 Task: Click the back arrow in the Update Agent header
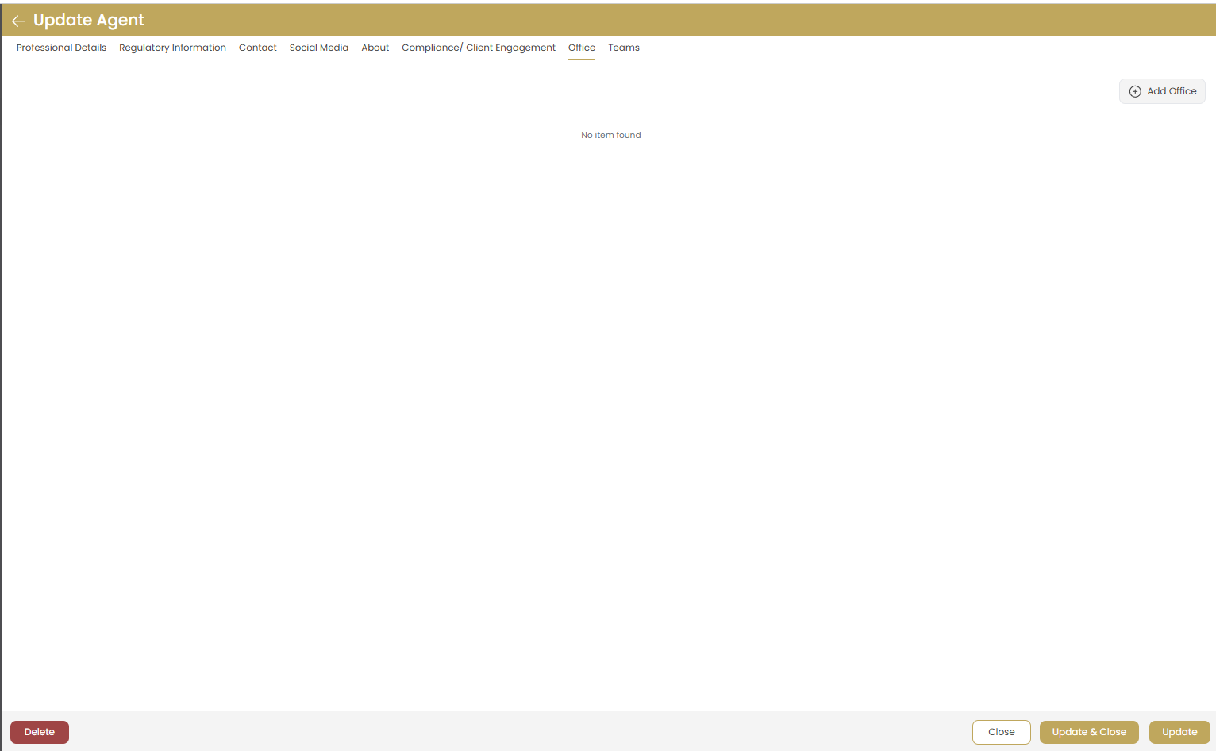17,20
